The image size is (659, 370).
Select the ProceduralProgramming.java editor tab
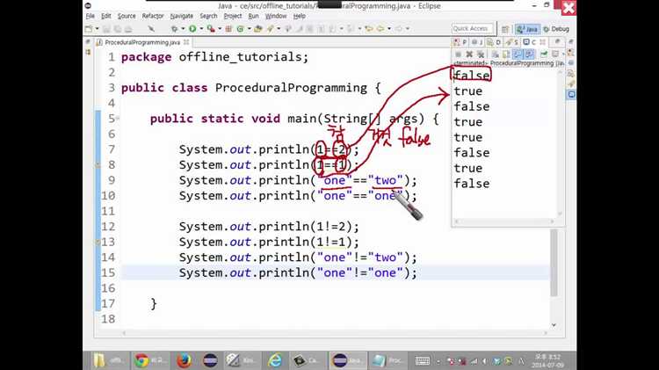142,42
